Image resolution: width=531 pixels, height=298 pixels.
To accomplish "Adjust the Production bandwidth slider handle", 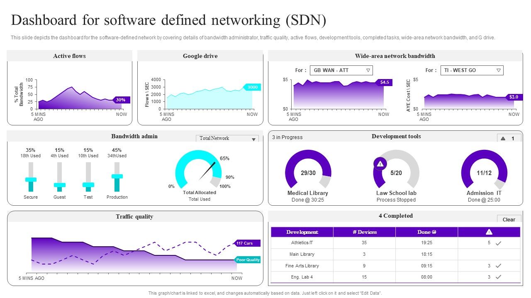I will pyautogui.click(x=117, y=176).
